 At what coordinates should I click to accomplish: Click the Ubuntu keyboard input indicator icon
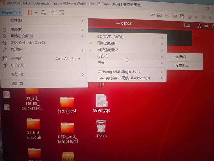(187, 25)
